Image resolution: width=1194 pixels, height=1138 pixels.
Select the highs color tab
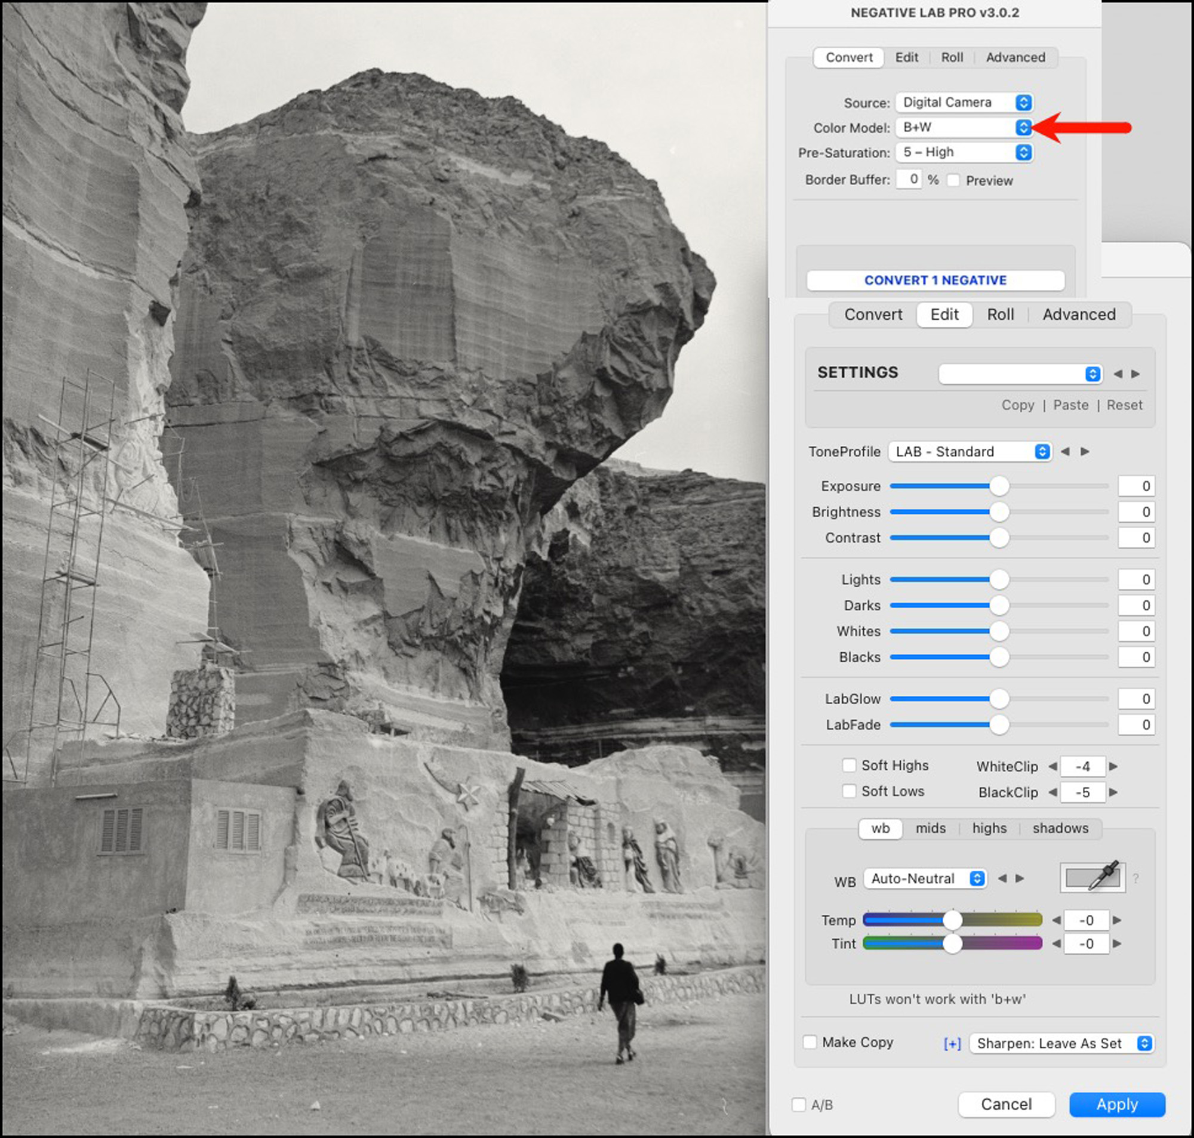click(x=989, y=828)
